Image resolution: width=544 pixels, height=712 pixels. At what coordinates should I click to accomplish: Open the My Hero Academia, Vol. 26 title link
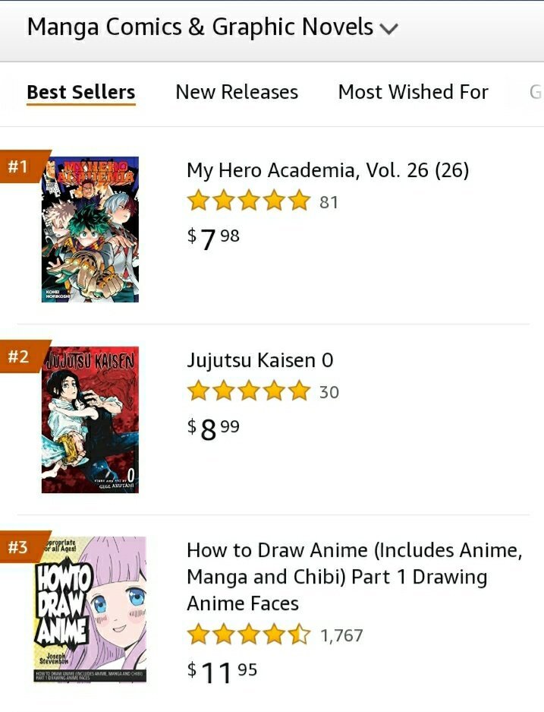[x=328, y=170]
